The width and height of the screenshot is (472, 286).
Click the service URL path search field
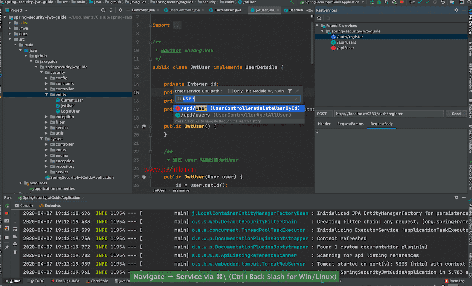click(x=238, y=99)
